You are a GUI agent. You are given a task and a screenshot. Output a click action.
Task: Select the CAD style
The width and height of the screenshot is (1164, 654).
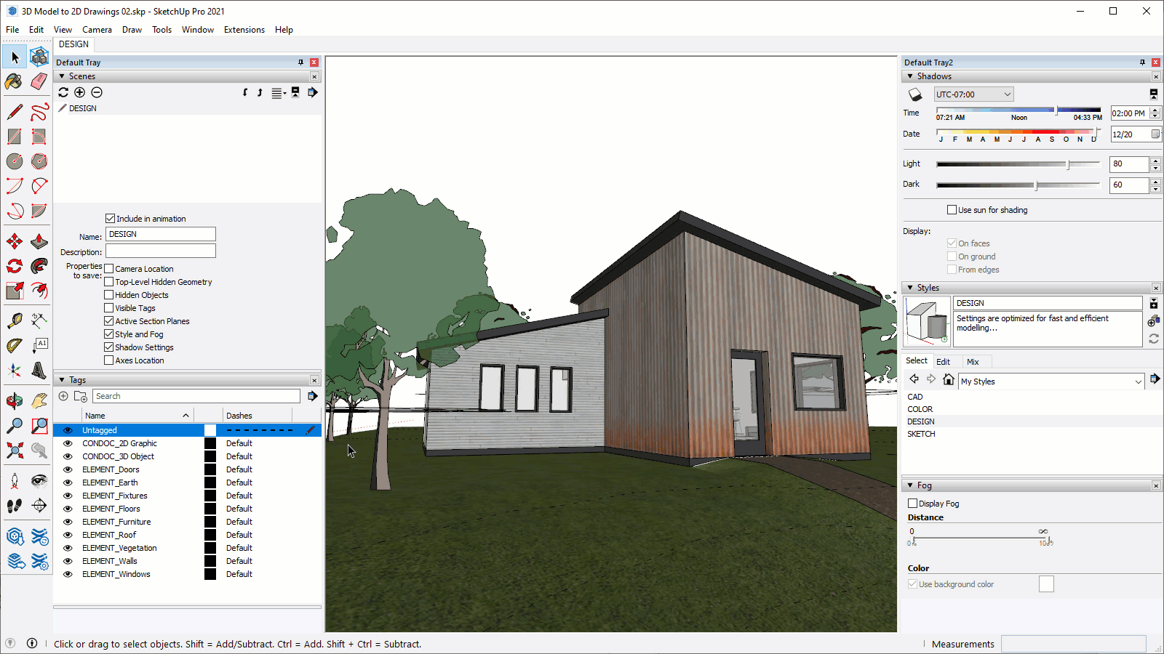tap(915, 397)
